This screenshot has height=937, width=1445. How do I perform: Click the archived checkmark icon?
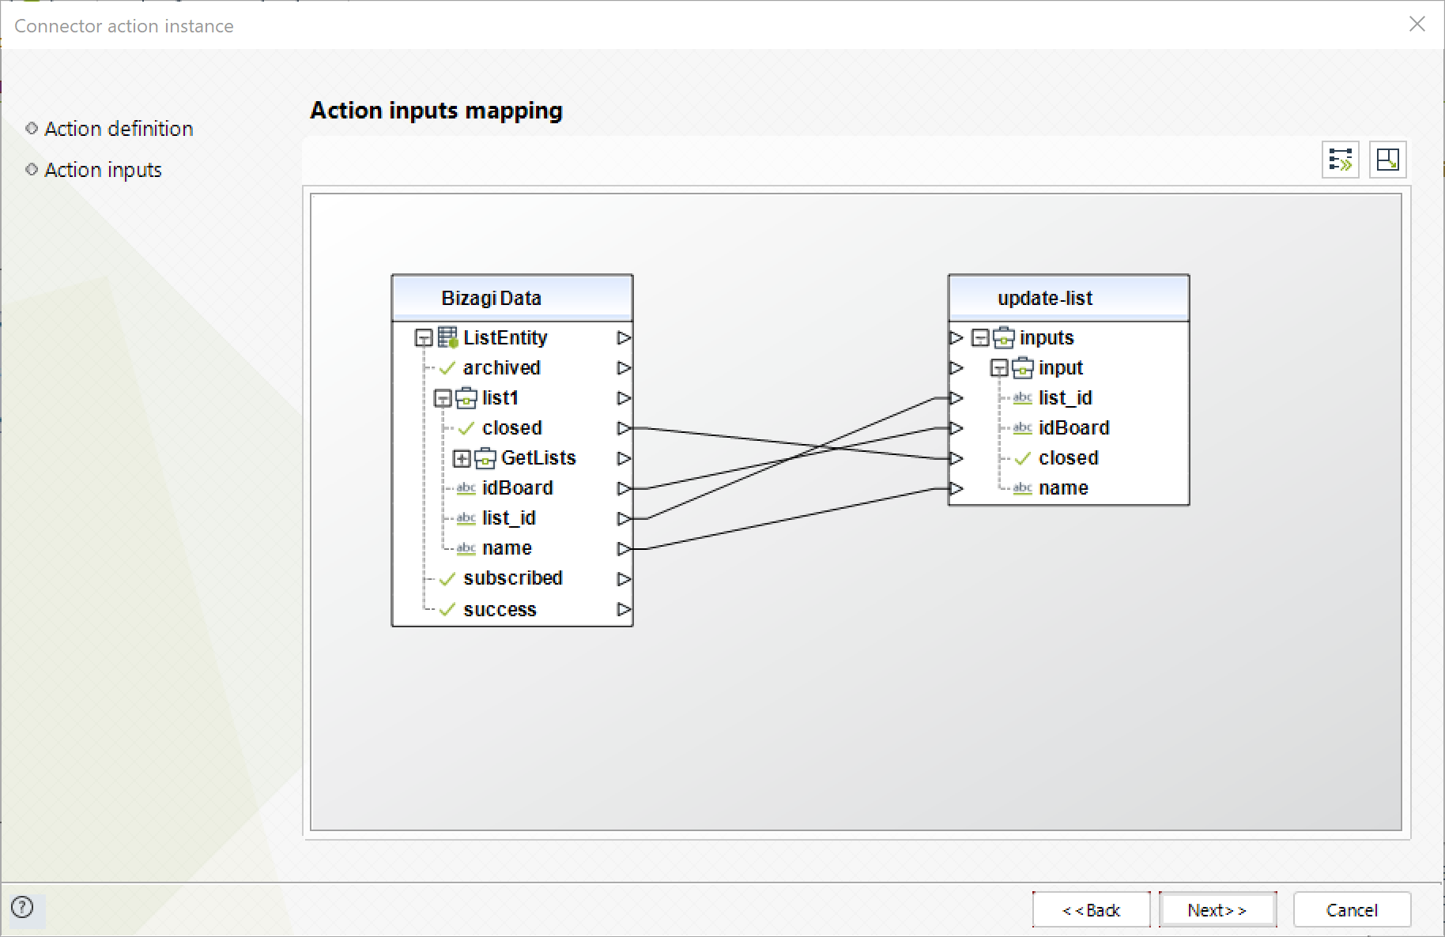[447, 368]
